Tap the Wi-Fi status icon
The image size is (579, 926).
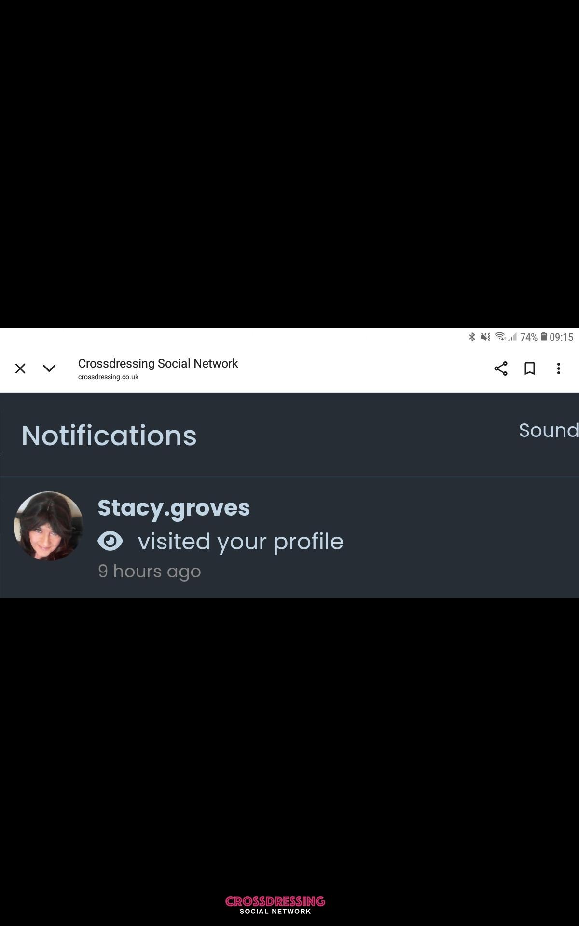click(x=500, y=337)
